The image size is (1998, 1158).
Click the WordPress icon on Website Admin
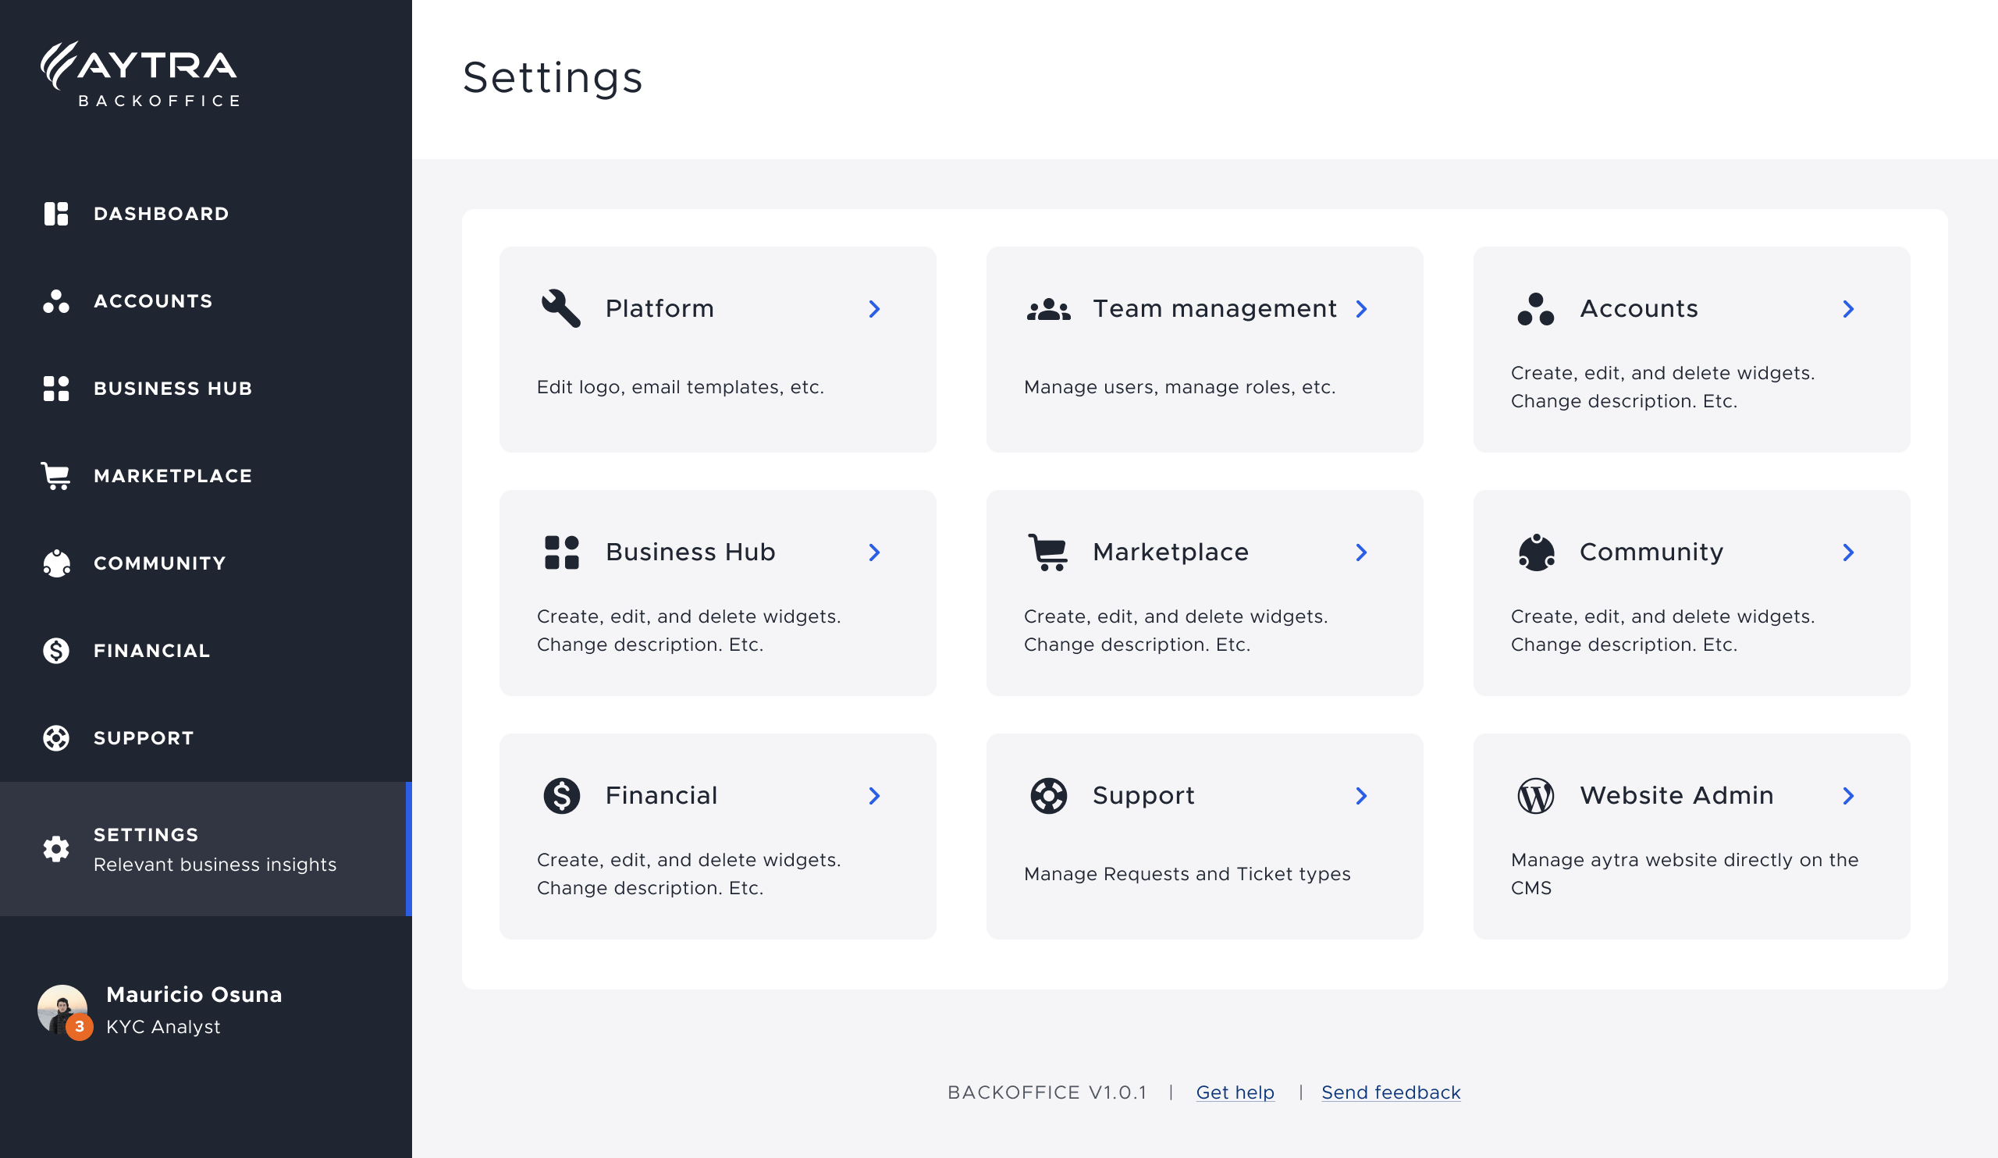pos(1536,796)
